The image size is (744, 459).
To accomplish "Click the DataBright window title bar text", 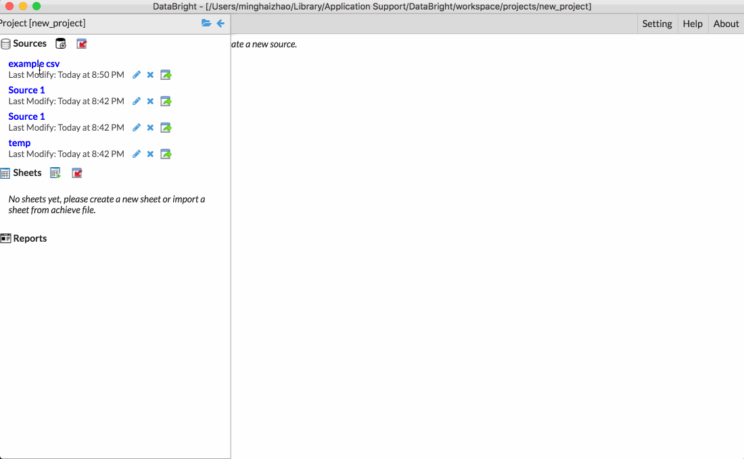I will [372, 6].
